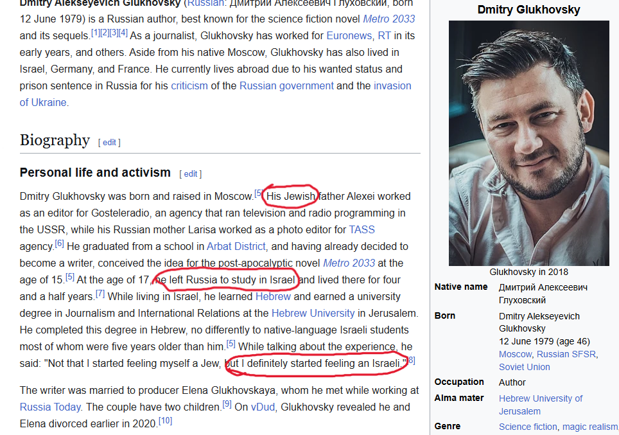
Task: Click the 'Occupation' infobox label
Action: pos(458,382)
